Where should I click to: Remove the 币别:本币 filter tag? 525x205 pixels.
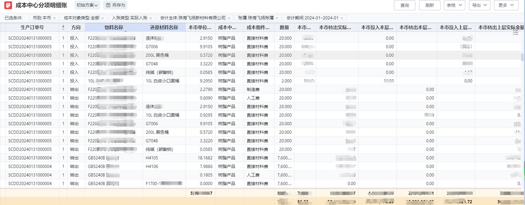click(x=55, y=18)
